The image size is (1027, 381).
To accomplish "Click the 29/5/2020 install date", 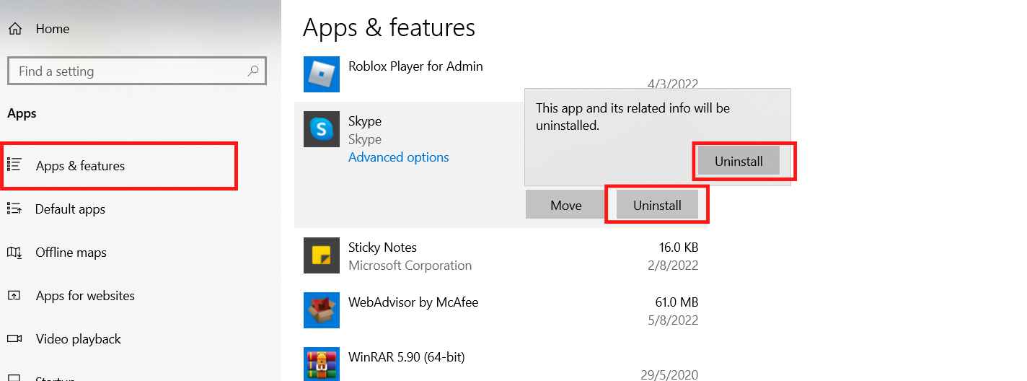I will coord(669,375).
